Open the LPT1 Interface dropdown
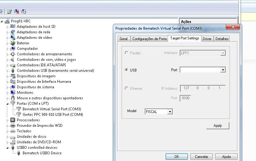 pos(223,53)
